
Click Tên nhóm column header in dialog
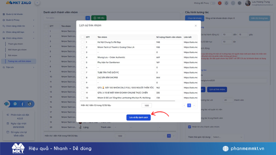click(102, 37)
